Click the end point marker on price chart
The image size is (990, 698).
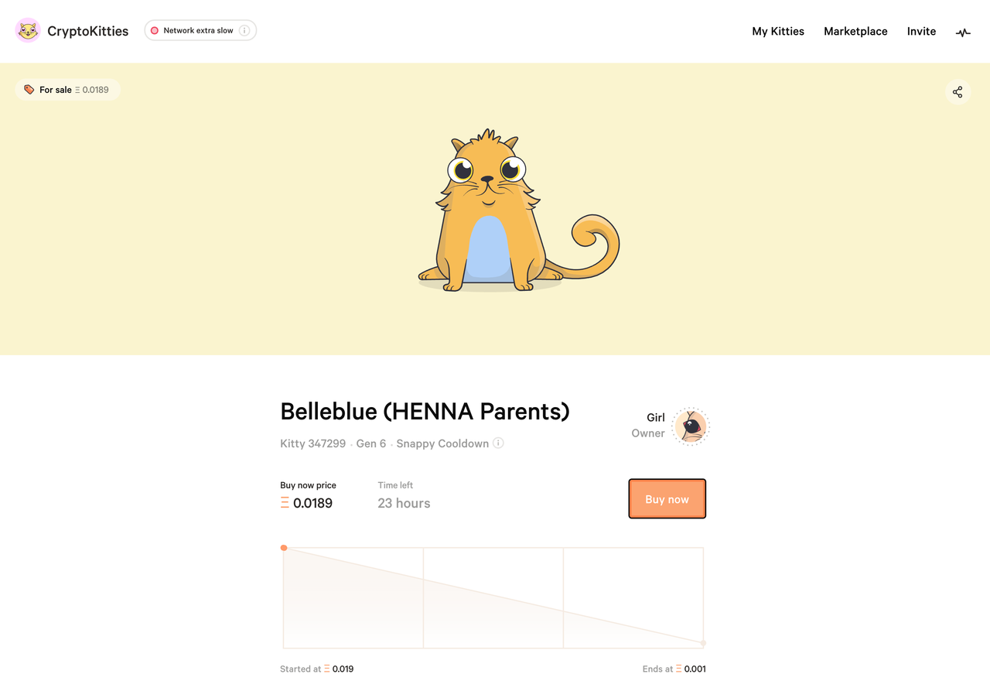pyautogui.click(x=703, y=643)
